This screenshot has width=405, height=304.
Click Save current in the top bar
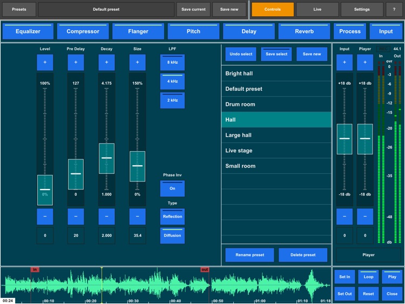(193, 9)
